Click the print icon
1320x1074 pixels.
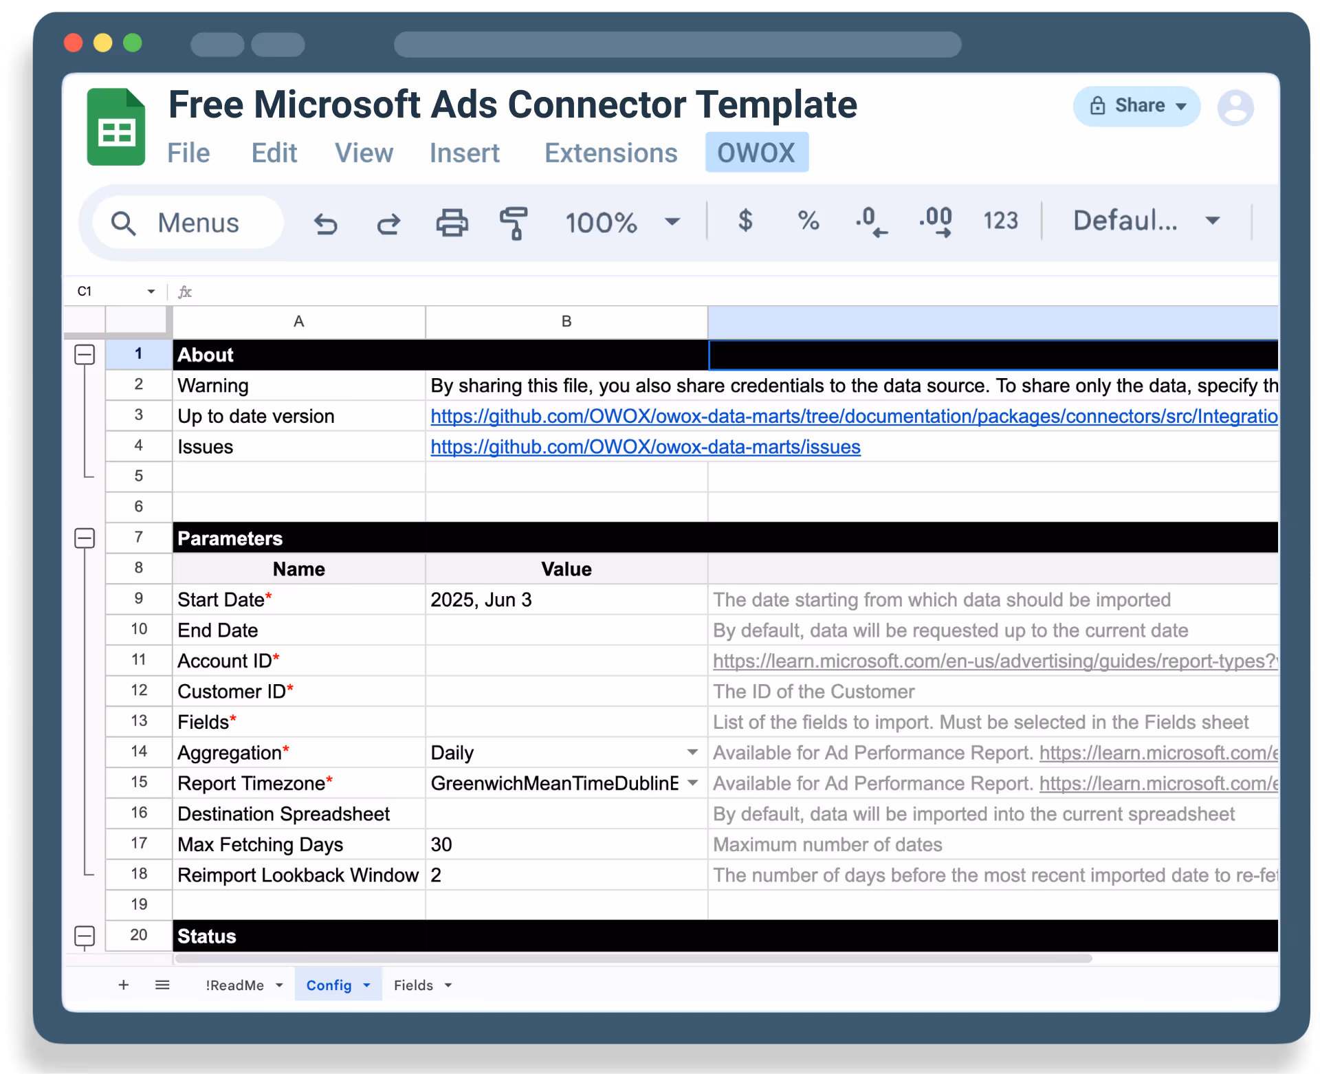[452, 223]
